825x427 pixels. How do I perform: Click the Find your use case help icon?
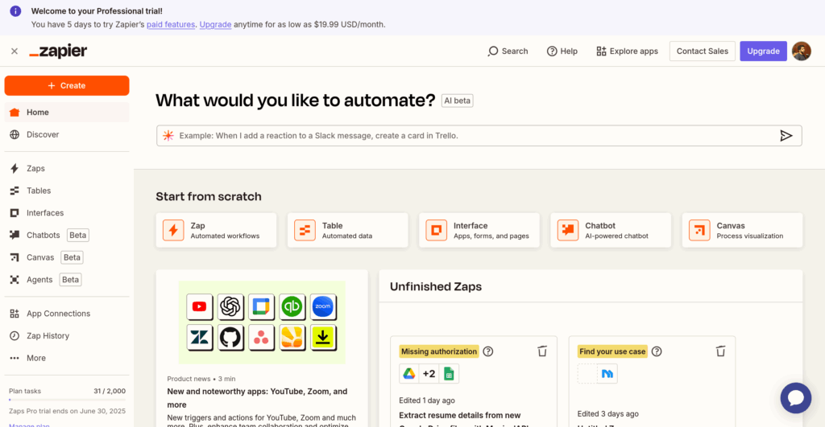[x=657, y=351]
